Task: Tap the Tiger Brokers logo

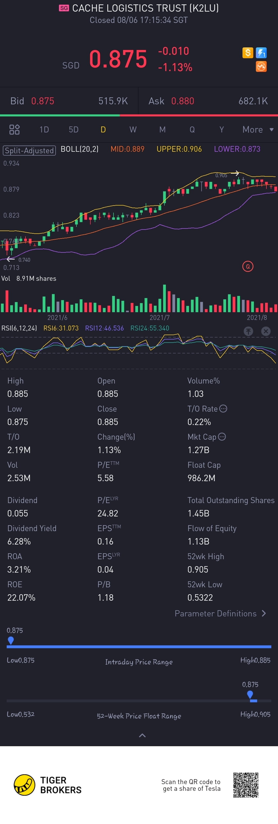Action: pos(48,785)
